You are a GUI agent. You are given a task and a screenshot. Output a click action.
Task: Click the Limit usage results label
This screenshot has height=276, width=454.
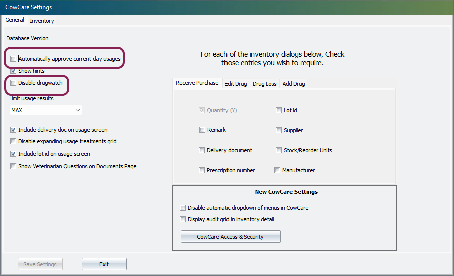[x=31, y=98]
